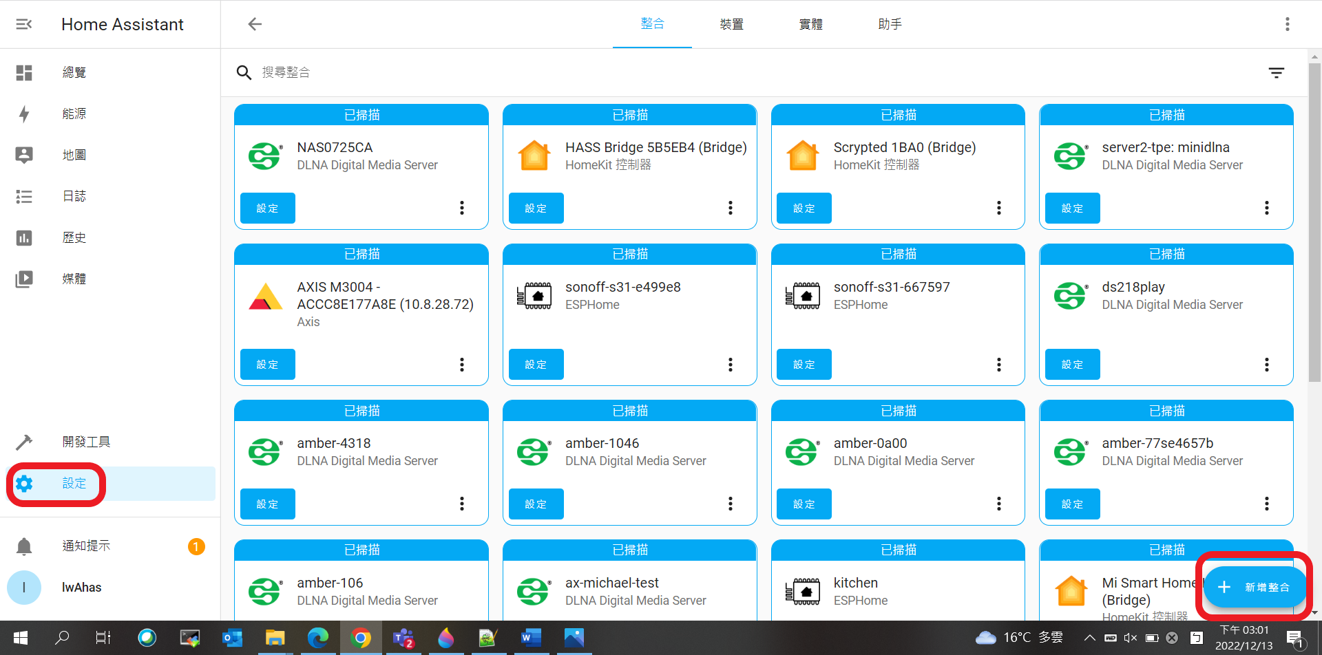Image resolution: width=1322 pixels, height=655 pixels.
Task: Open more options on amber-0a00 card
Action: 999,504
